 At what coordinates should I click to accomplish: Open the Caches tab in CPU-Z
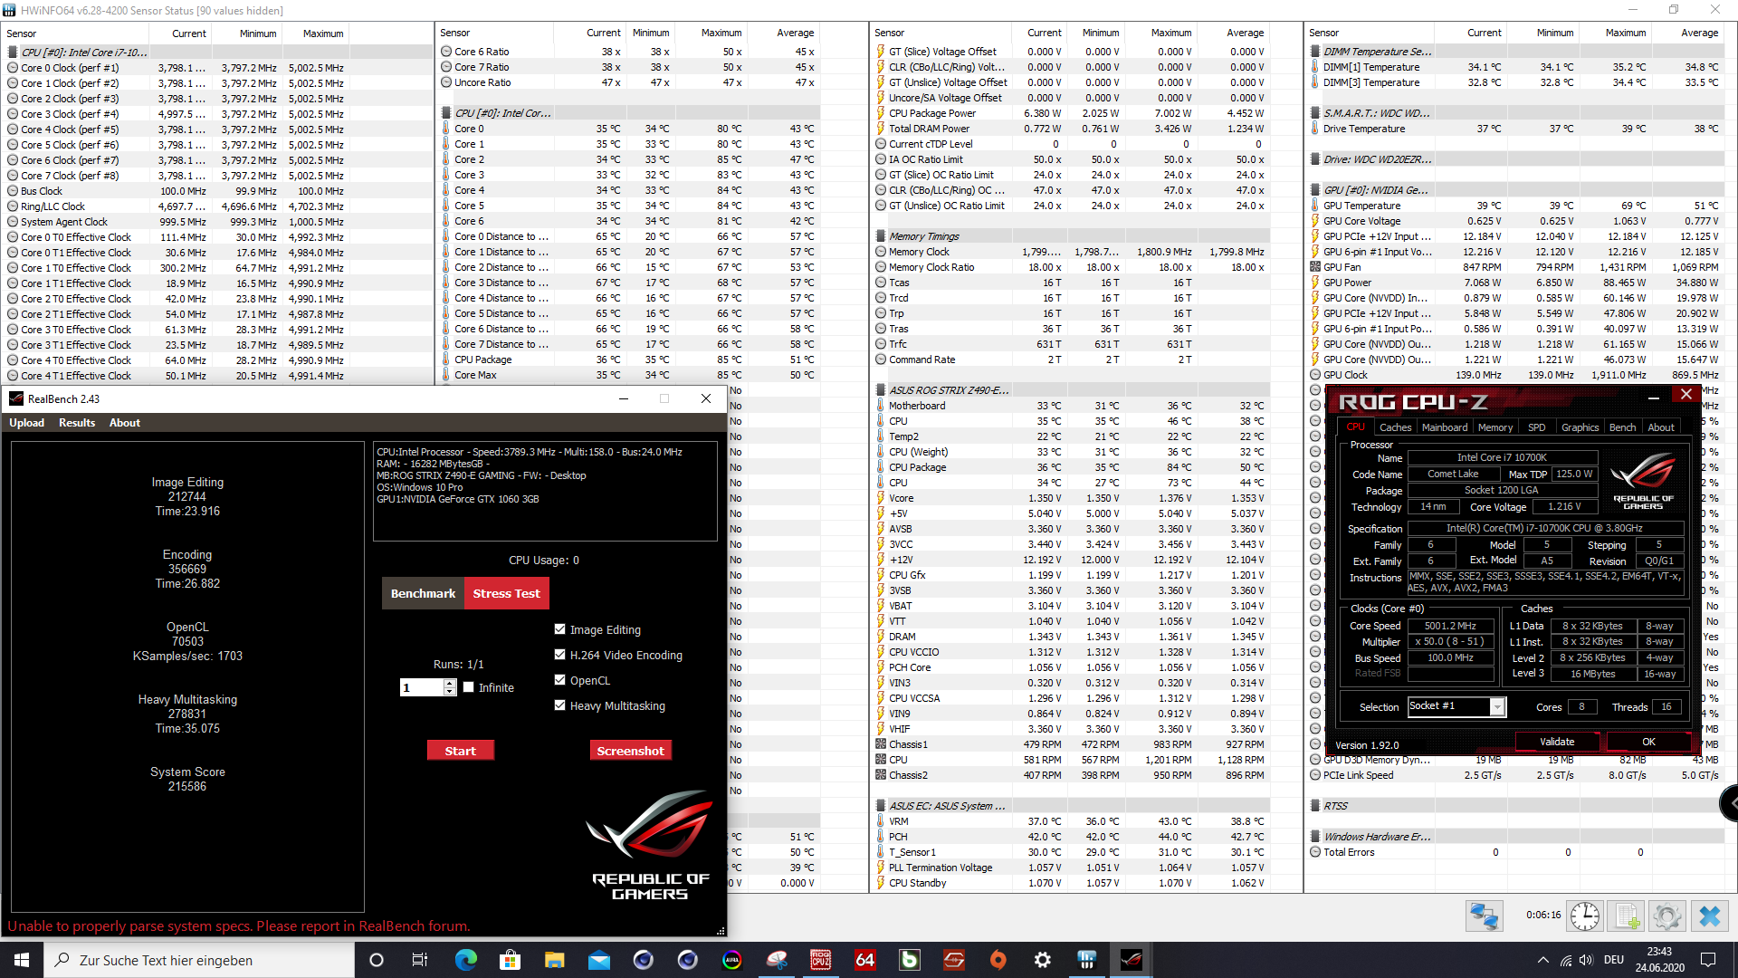(1395, 427)
